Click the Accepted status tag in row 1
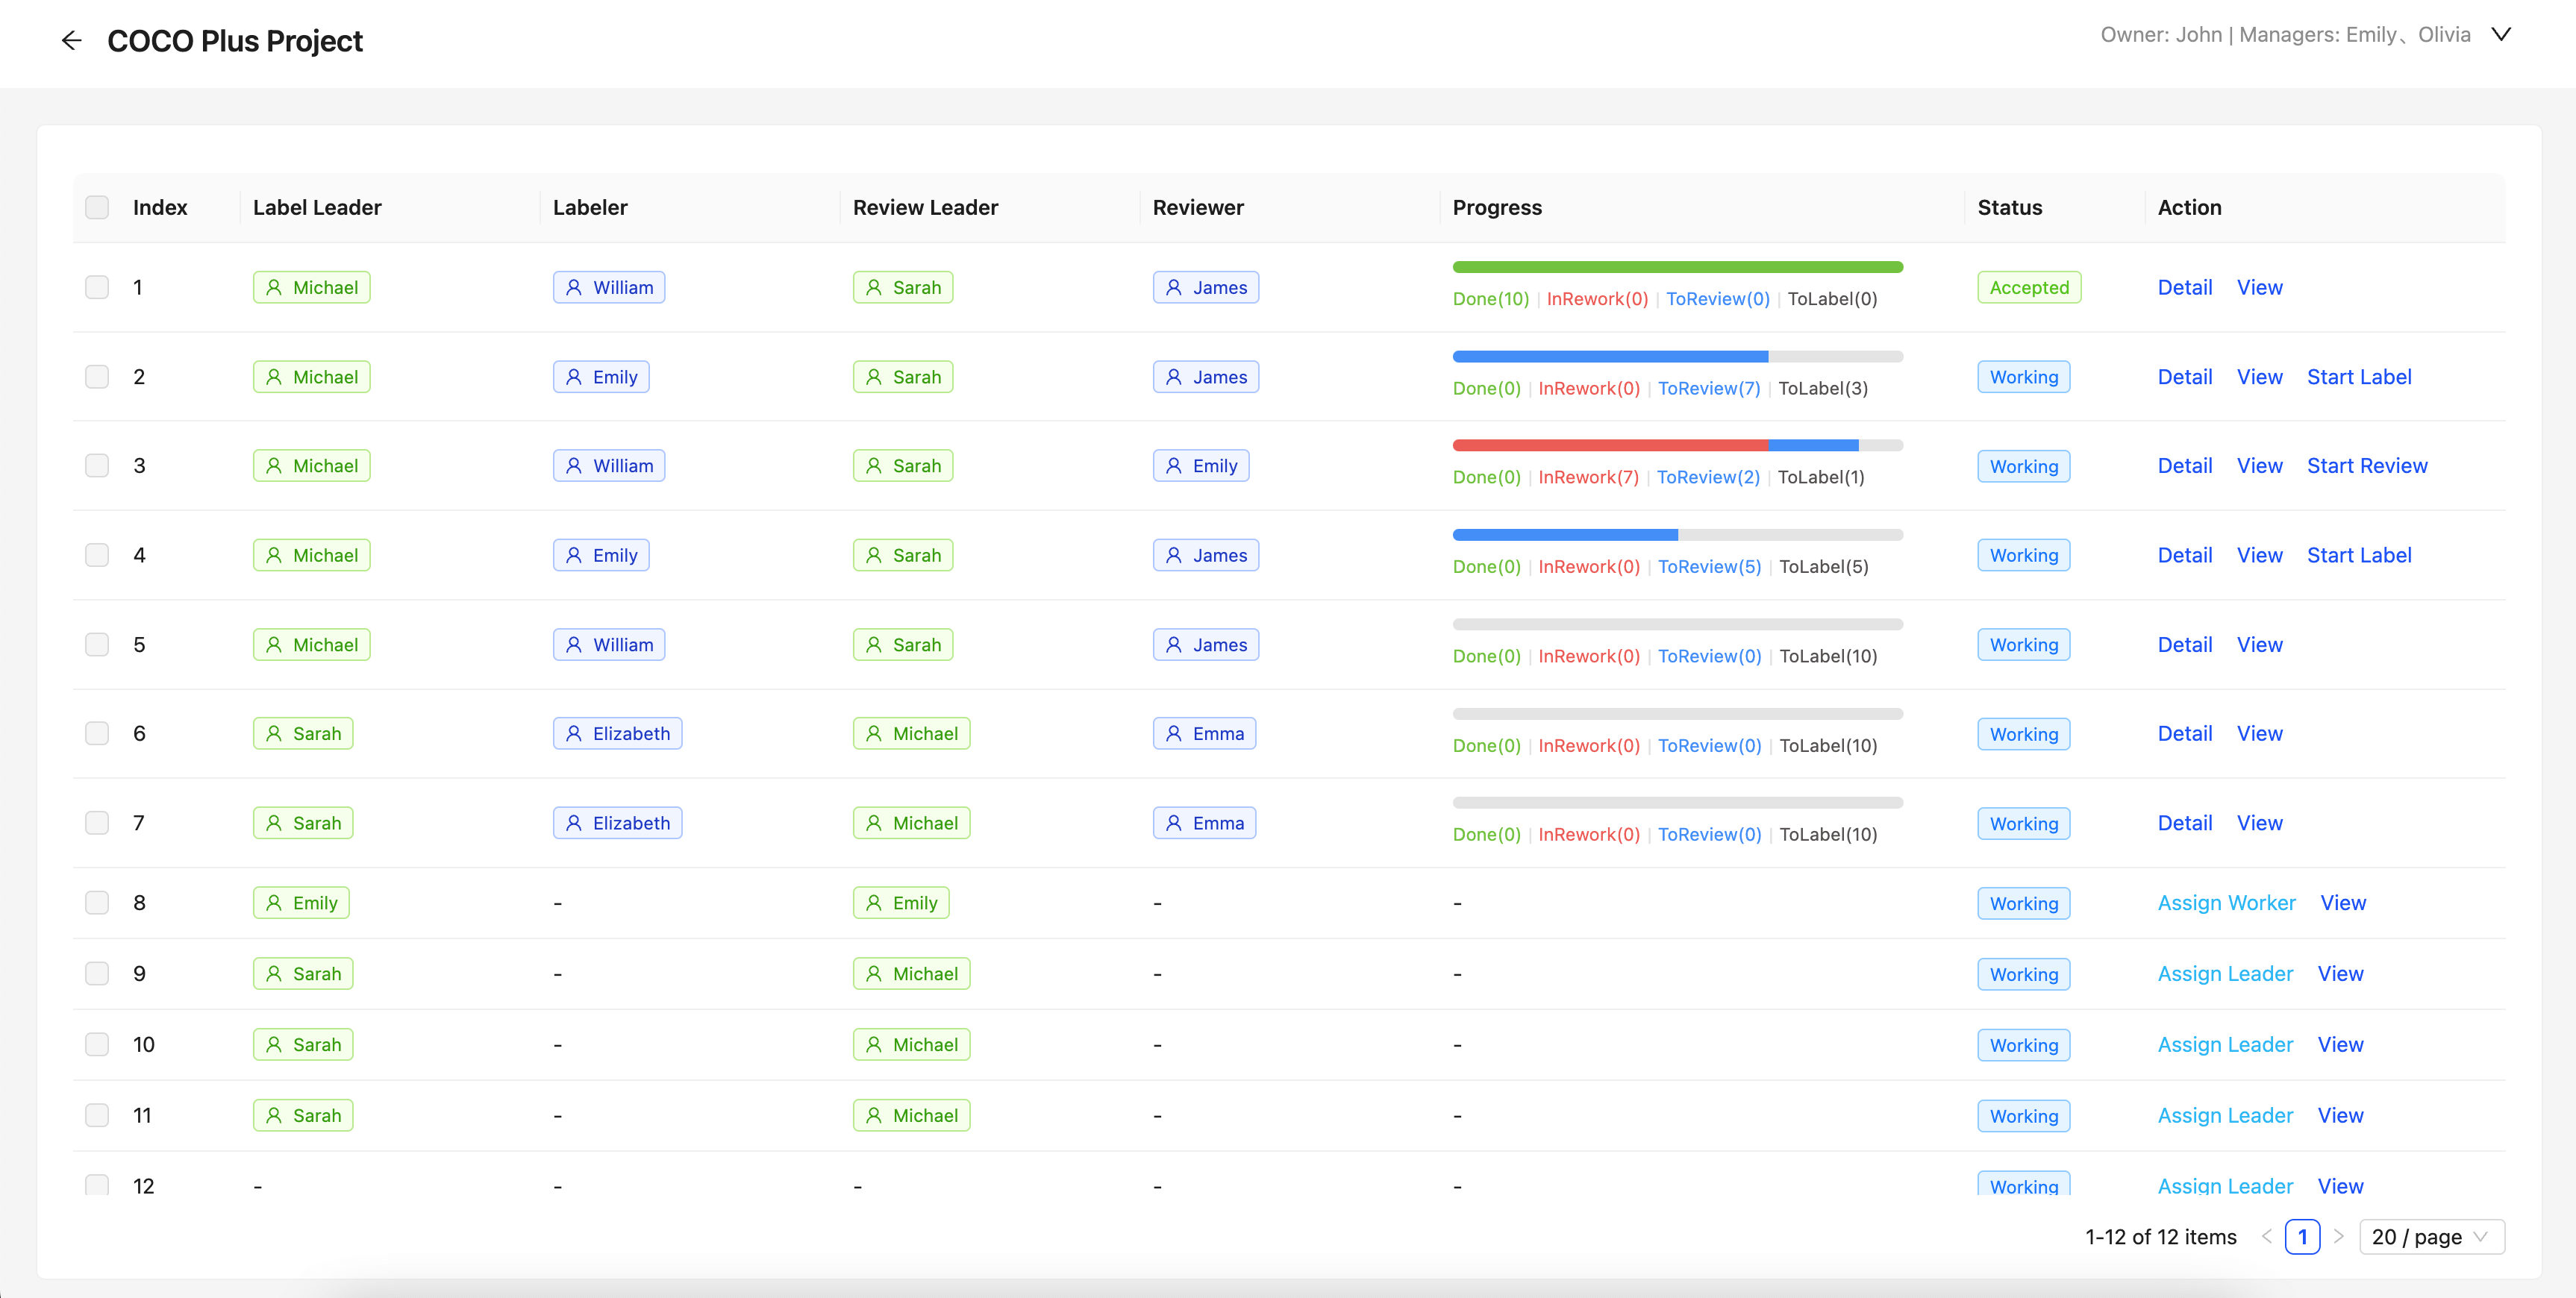The height and width of the screenshot is (1298, 2576). [2028, 288]
